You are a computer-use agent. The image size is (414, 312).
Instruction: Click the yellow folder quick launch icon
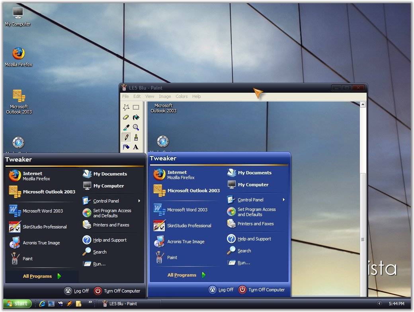[x=78, y=304]
